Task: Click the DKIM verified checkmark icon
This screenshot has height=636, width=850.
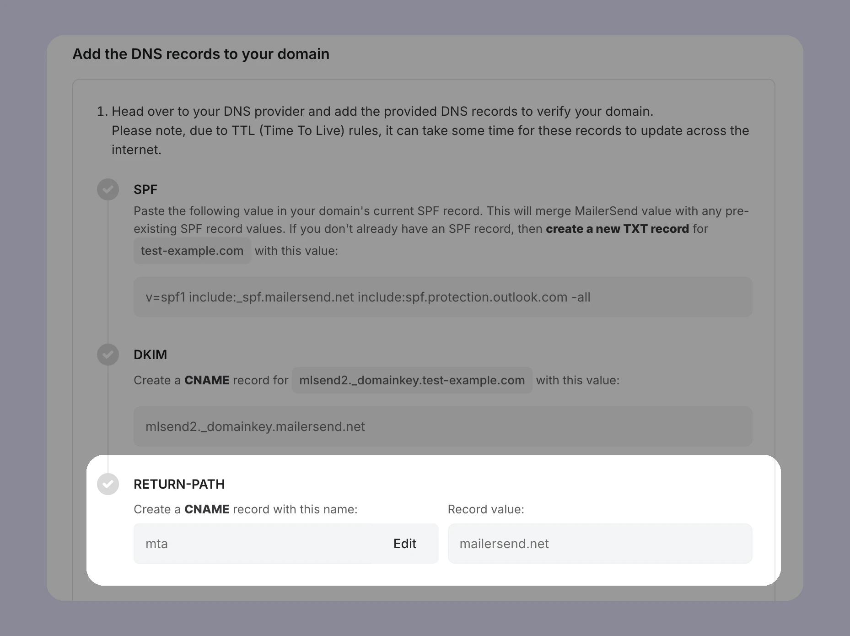Action: (x=108, y=355)
